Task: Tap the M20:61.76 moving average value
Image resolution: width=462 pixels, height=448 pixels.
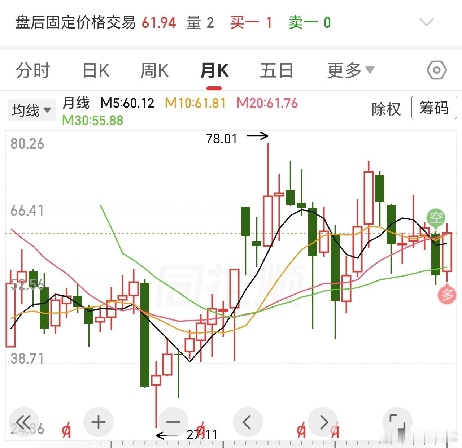Action: click(x=267, y=103)
